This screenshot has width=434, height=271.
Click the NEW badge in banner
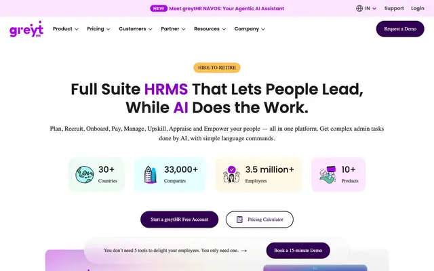tap(159, 8)
